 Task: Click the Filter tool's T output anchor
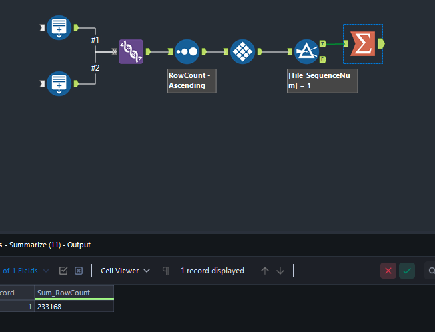click(x=322, y=43)
